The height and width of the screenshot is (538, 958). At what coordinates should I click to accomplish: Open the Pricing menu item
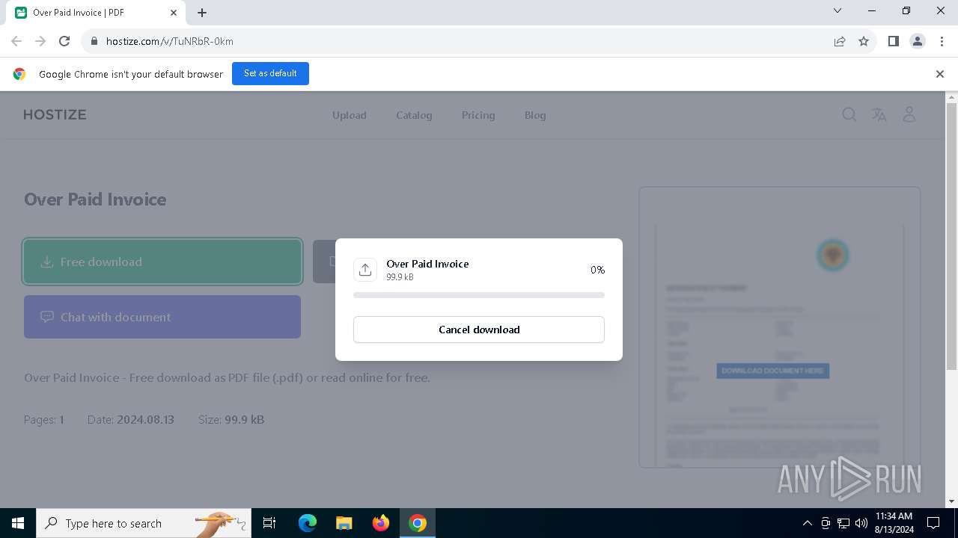point(478,115)
